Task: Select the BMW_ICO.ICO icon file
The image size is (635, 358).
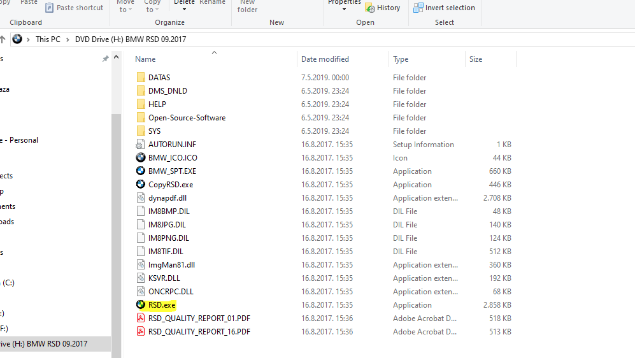Action: tap(141, 157)
